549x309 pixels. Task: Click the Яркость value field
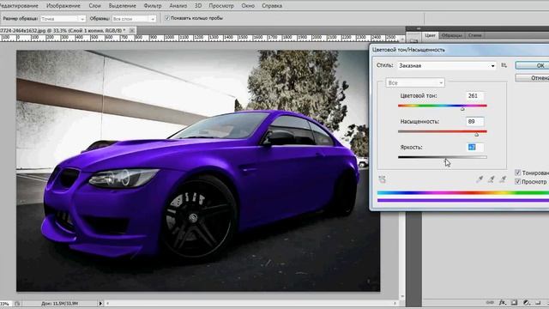pos(474,147)
